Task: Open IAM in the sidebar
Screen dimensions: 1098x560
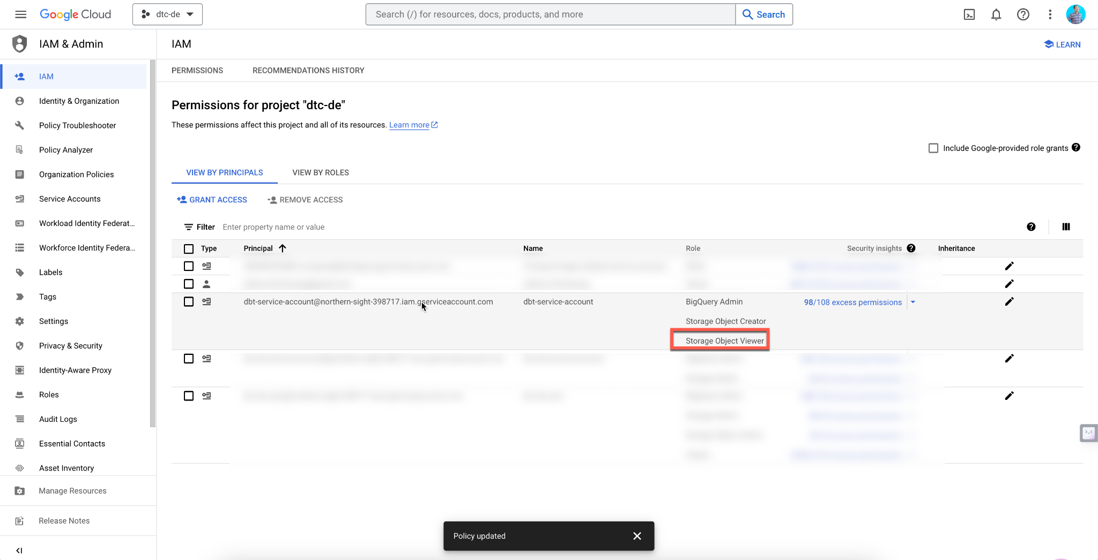Action: (73, 77)
